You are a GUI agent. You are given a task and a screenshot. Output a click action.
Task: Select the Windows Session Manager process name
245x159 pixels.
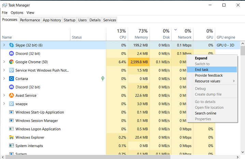coord(37,121)
